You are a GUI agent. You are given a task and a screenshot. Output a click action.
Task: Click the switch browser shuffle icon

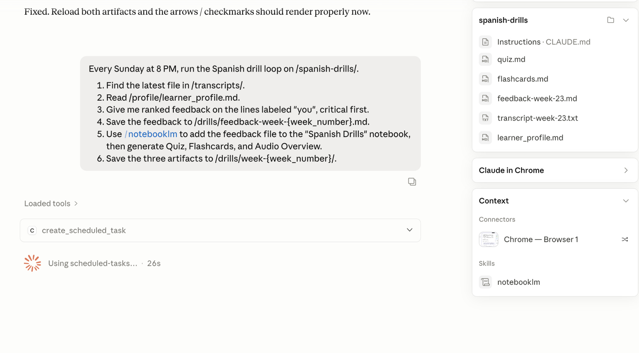pos(625,239)
